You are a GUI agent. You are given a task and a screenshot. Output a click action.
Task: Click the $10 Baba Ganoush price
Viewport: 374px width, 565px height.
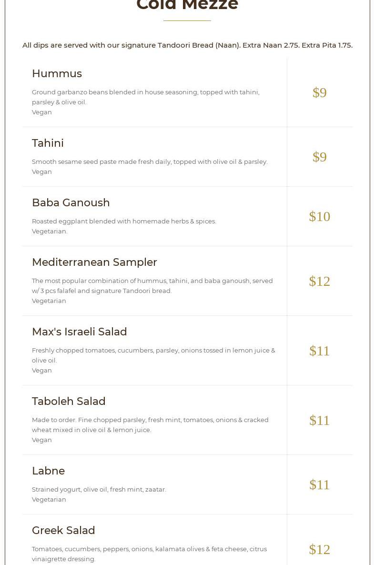tap(319, 216)
